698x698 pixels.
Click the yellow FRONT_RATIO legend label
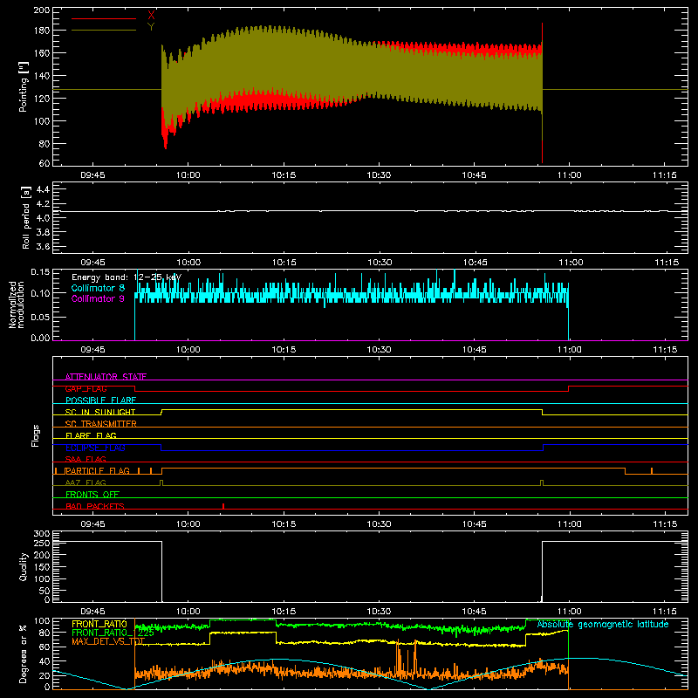point(99,624)
